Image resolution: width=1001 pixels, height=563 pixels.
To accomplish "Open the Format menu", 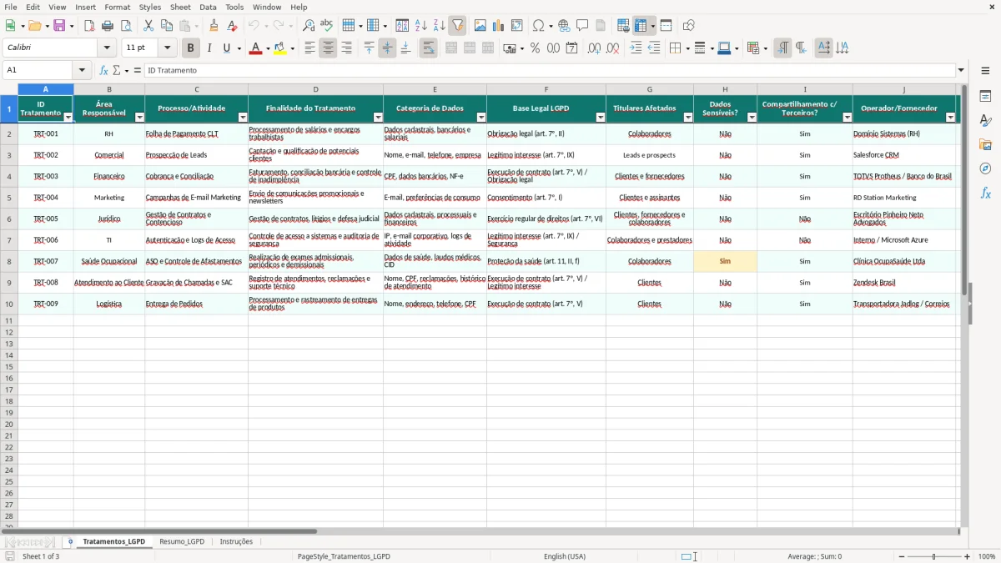I will click(118, 7).
